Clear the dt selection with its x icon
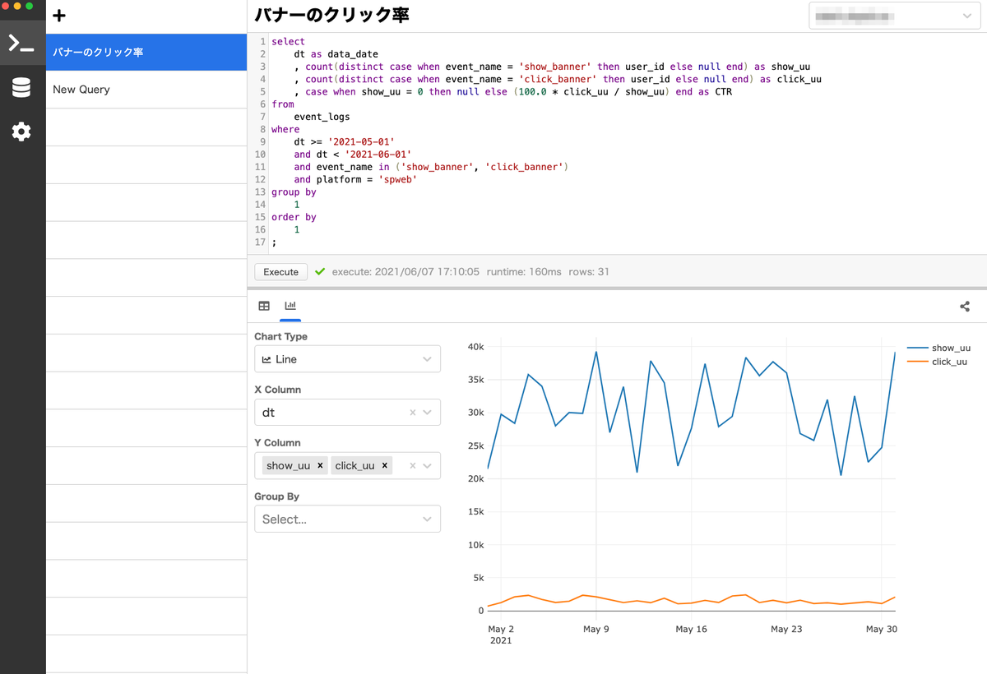987x674 pixels. 414,412
